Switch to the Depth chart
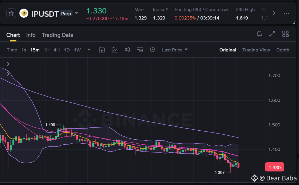The image size is (299, 185). (283, 50)
